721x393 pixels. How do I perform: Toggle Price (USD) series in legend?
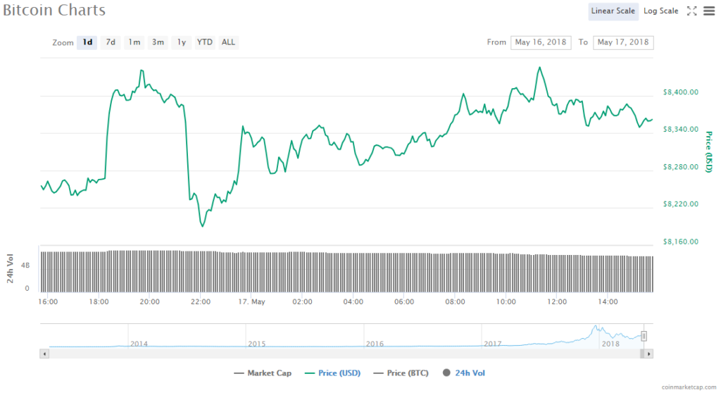point(332,373)
